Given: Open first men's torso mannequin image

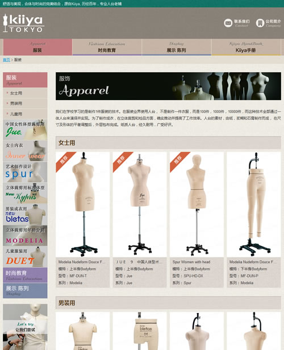Looking at the screenshot, I should [82, 331].
